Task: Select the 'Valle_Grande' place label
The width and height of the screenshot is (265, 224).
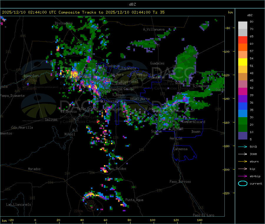Action: coord(87,109)
